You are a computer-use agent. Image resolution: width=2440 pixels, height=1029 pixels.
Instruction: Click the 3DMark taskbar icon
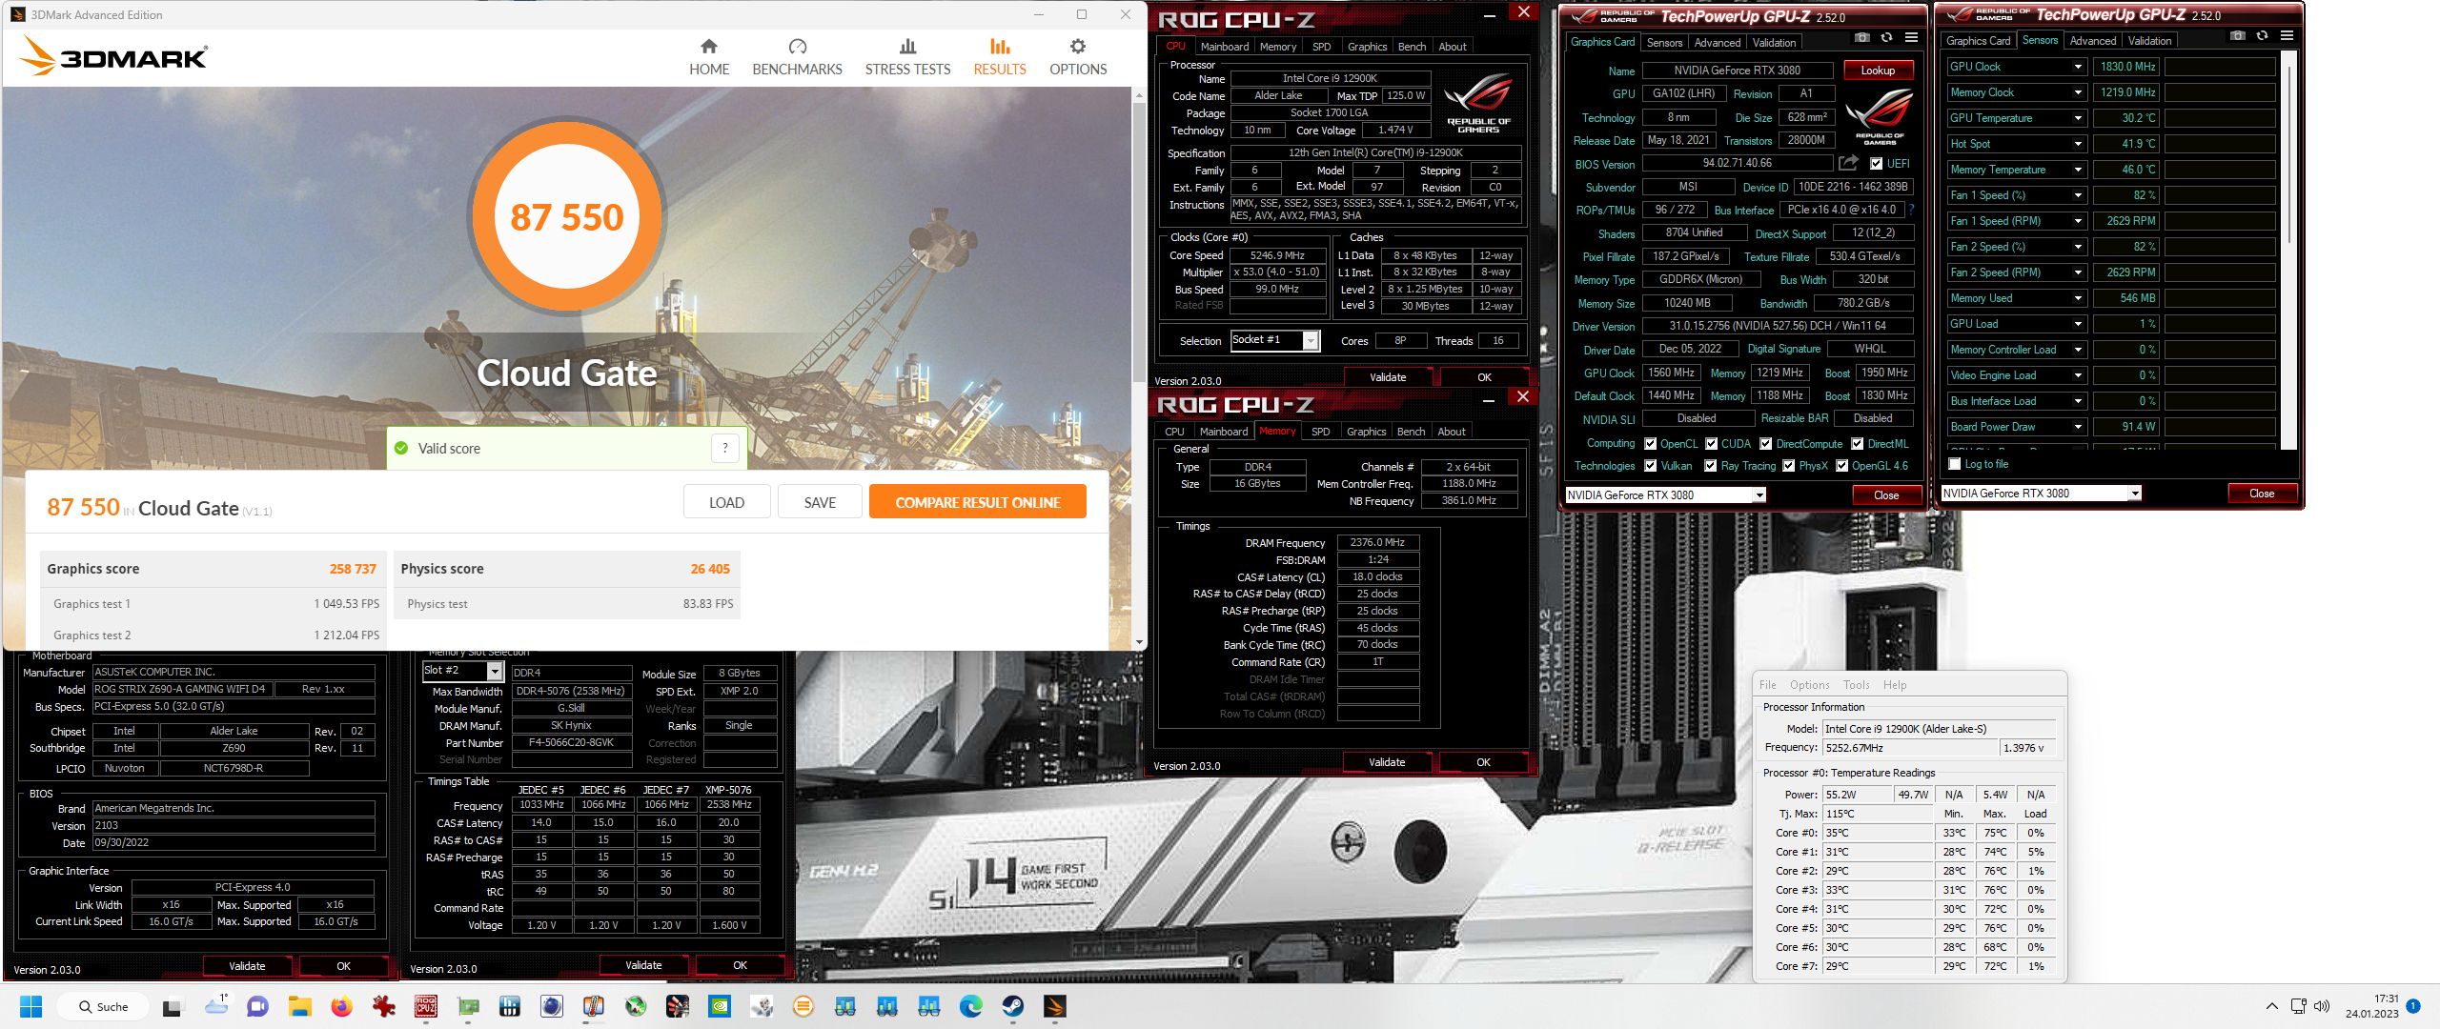point(1054,1006)
